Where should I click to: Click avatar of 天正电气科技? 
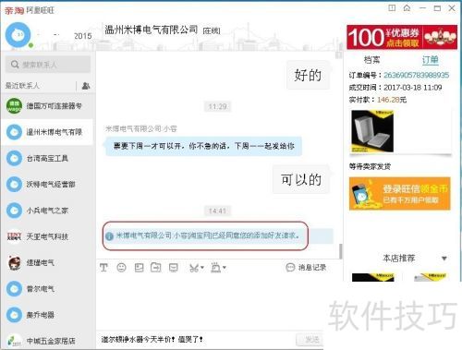(x=14, y=236)
